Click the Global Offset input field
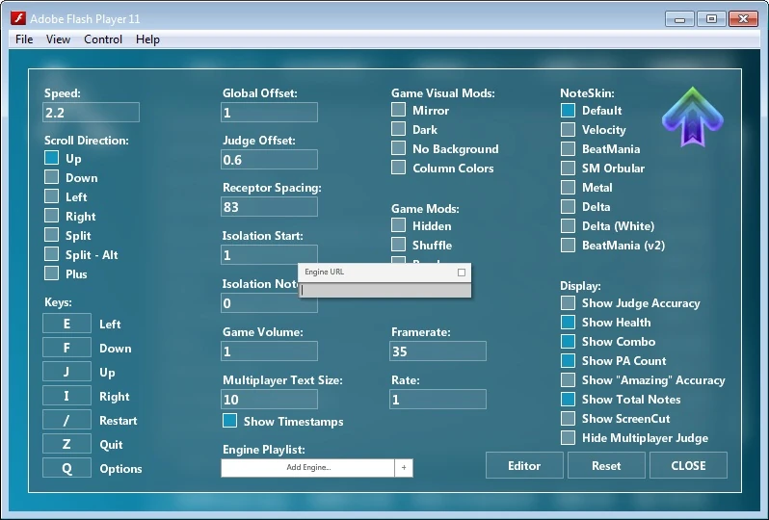Viewport: 769px width, 520px height. coord(269,113)
